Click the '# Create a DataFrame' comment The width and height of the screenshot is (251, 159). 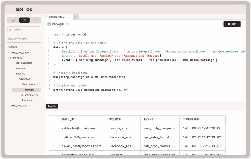[x=70, y=73]
